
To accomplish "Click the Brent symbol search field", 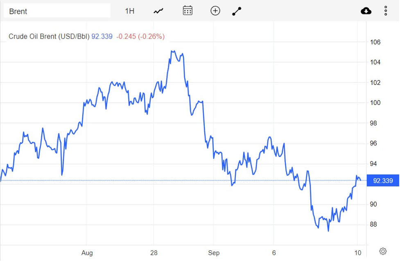I will click(x=57, y=11).
